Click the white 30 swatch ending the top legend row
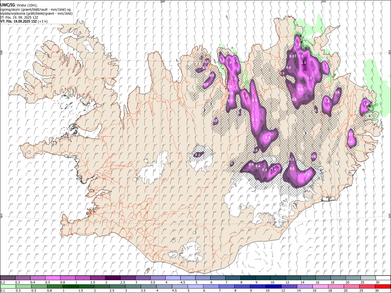The height and width of the screenshot is (293, 391). [383, 278]
